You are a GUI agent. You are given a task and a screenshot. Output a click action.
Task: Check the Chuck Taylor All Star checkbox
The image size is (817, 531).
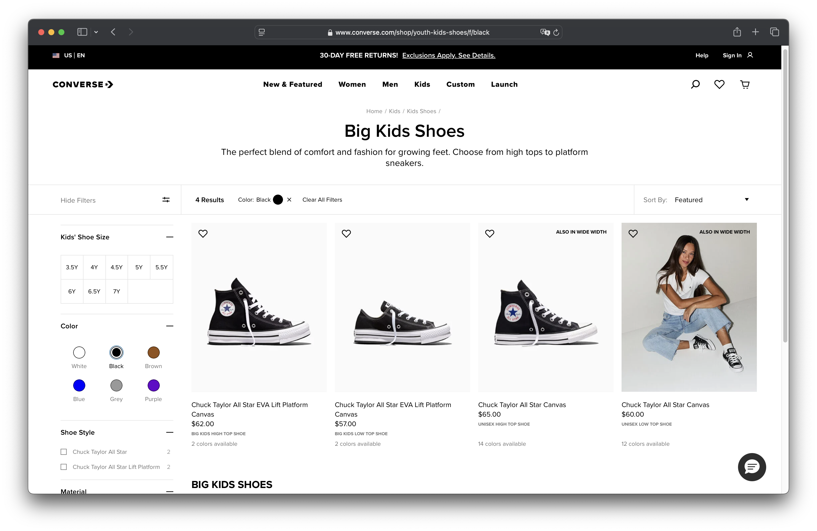click(x=63, y=452)
